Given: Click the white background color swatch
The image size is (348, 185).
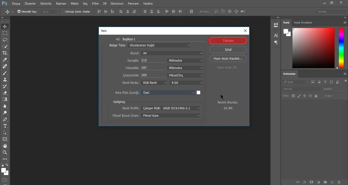Looking at the screenshot, I should [198, 93].
